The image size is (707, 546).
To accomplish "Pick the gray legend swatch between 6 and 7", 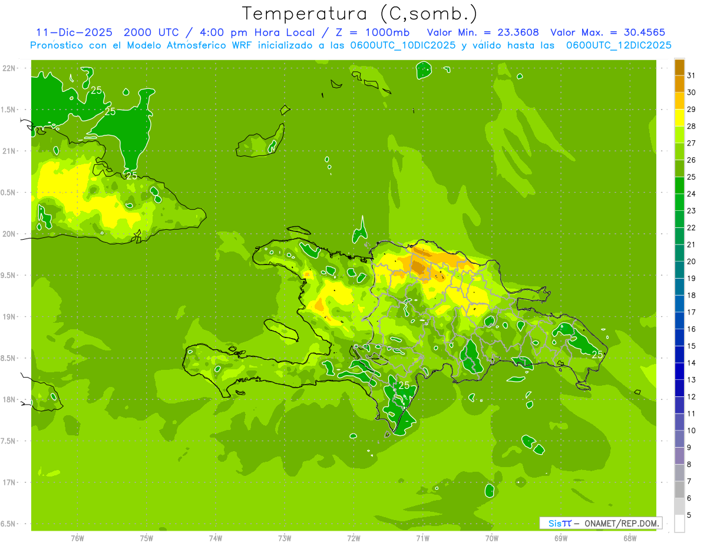I will (679, 489).
